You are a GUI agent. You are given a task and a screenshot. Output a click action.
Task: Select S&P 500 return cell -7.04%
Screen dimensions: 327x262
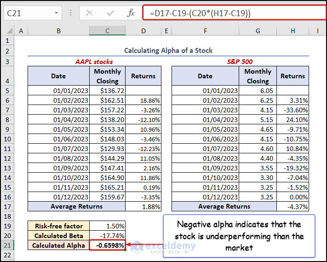point(293,178)
